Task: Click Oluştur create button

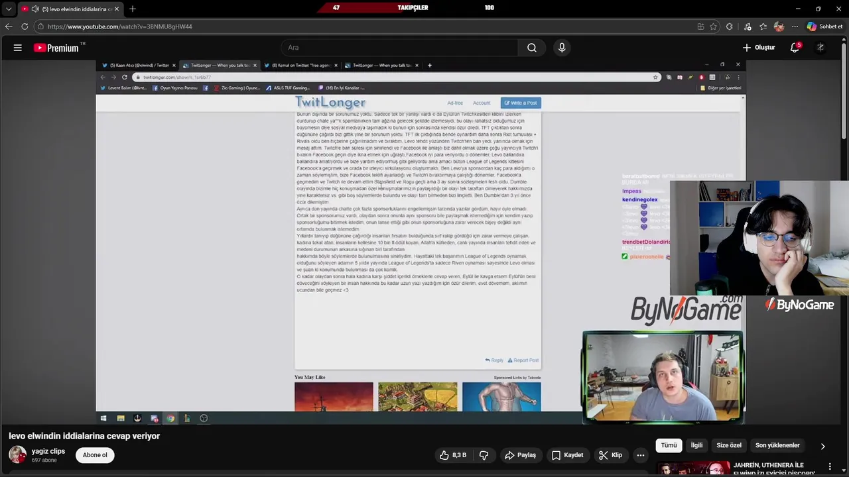Action: (759, 48)
